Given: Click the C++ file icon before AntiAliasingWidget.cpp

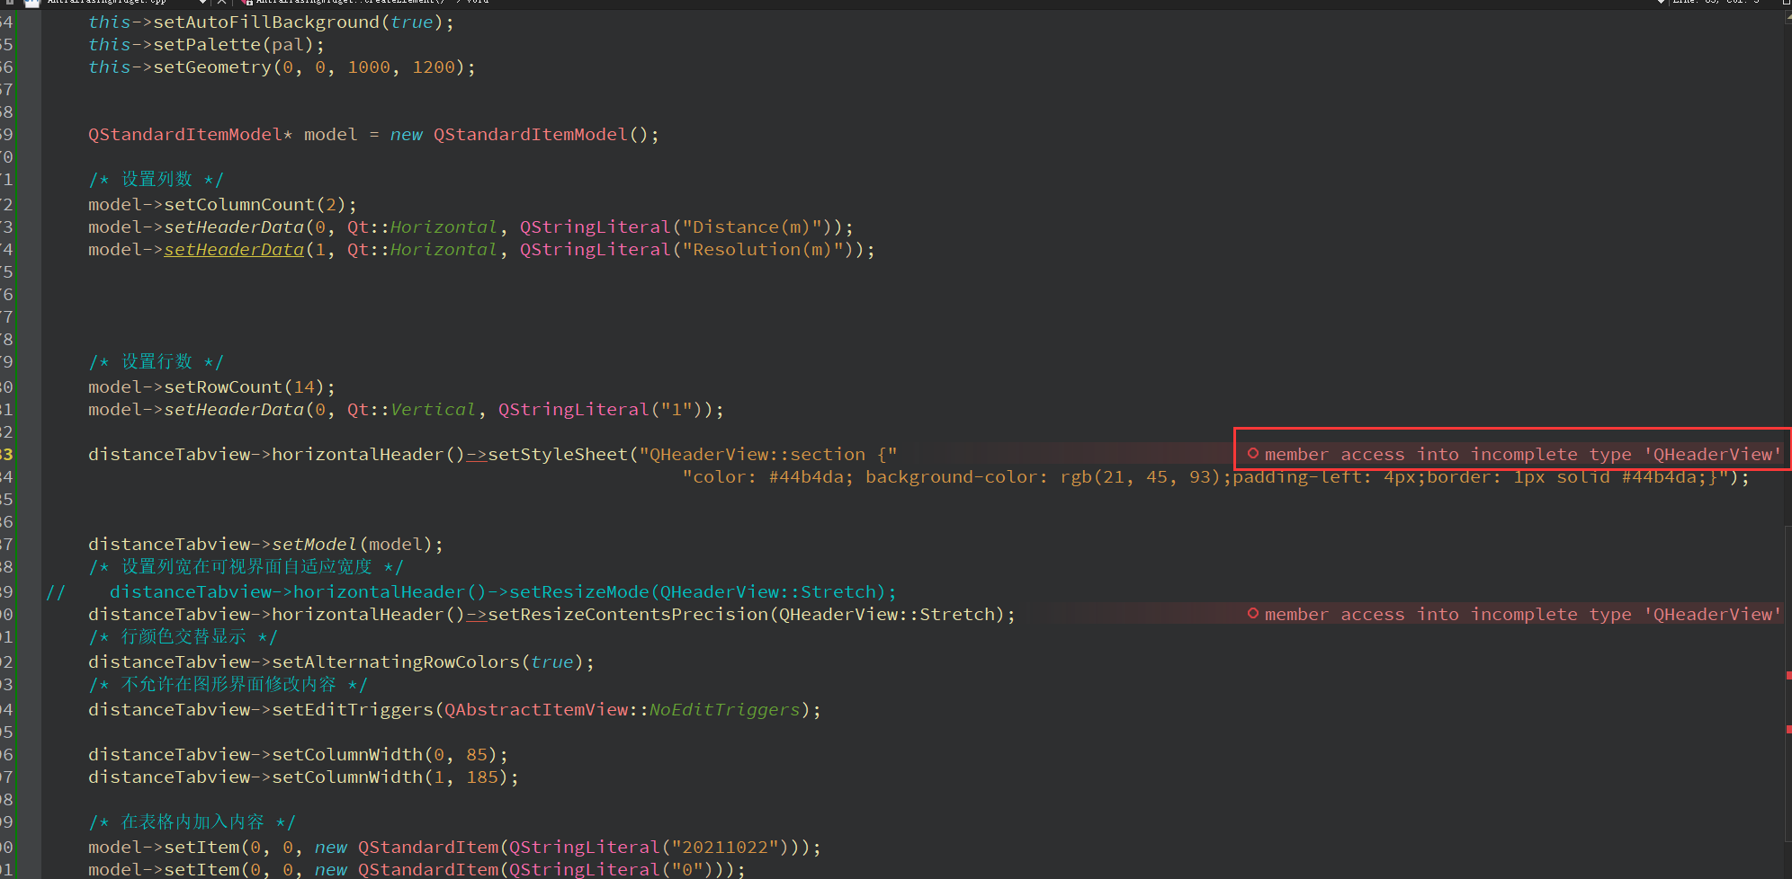Looking at the screenshot, I should (x=31, y=3).
